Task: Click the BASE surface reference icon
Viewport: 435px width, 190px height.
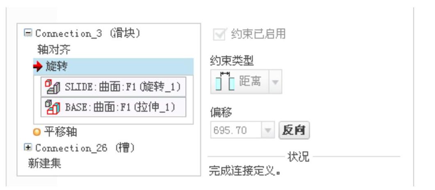Action: 53,107
